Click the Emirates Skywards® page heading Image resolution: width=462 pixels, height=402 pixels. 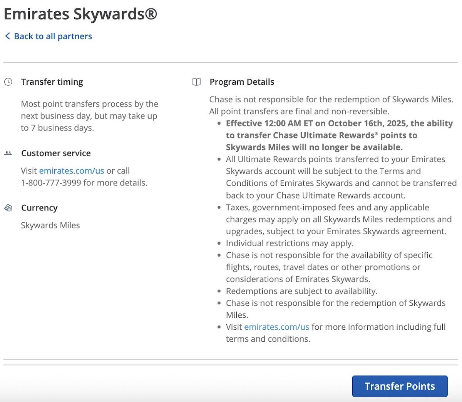80,14
